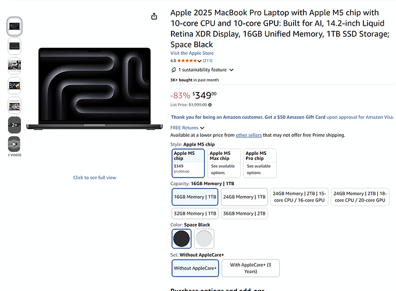Image resolution: width=396 pixels, height=291 pixels.
Task: Select With AppleCare+ (3 Years) option
Action: tap(251, 268)
